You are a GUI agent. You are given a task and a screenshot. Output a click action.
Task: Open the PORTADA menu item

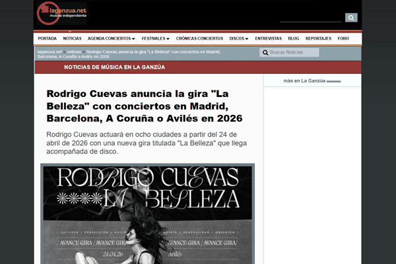click(x=48, y=38)
